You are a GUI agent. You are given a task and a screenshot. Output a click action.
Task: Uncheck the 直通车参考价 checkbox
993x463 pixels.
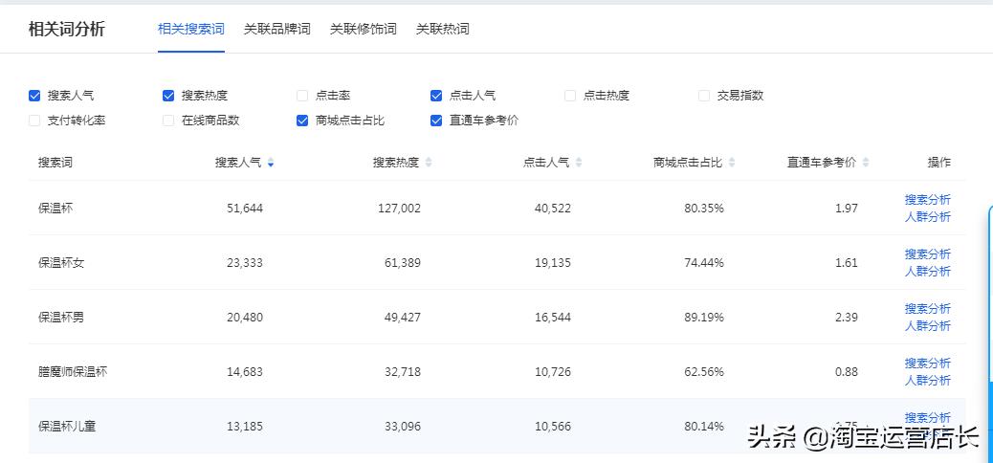(436, 121)
